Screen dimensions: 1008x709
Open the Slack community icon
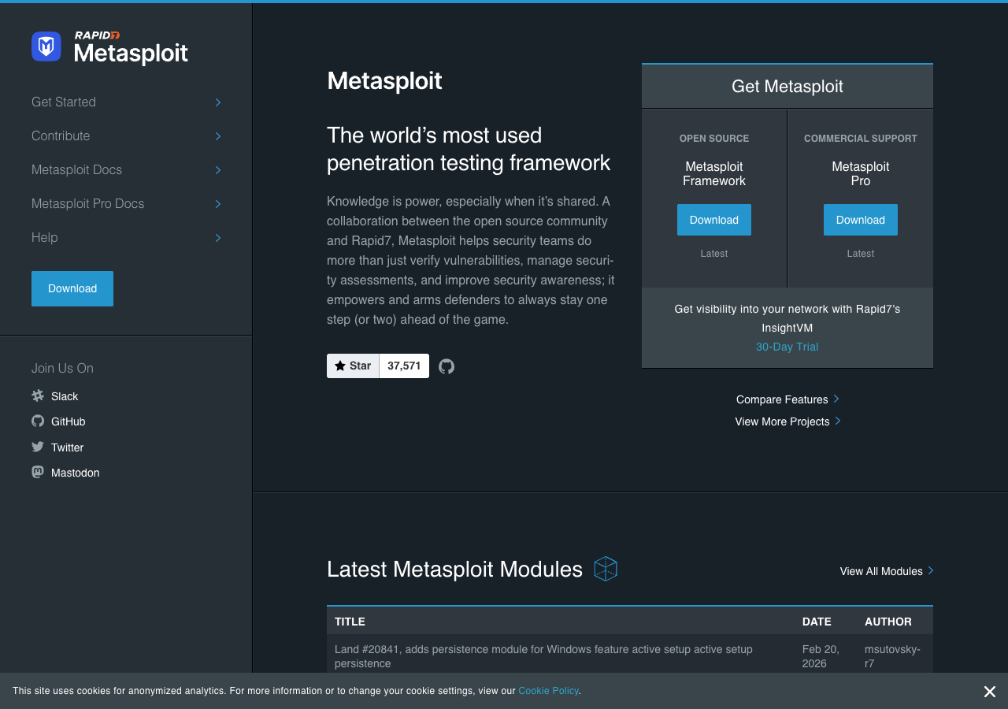pyautogui.click(x=37, y=395)
